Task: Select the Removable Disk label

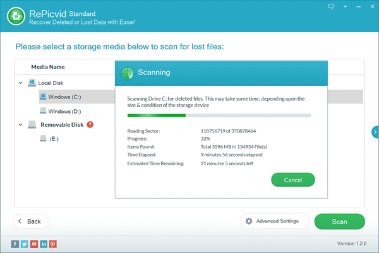Action: pos(62,124)
